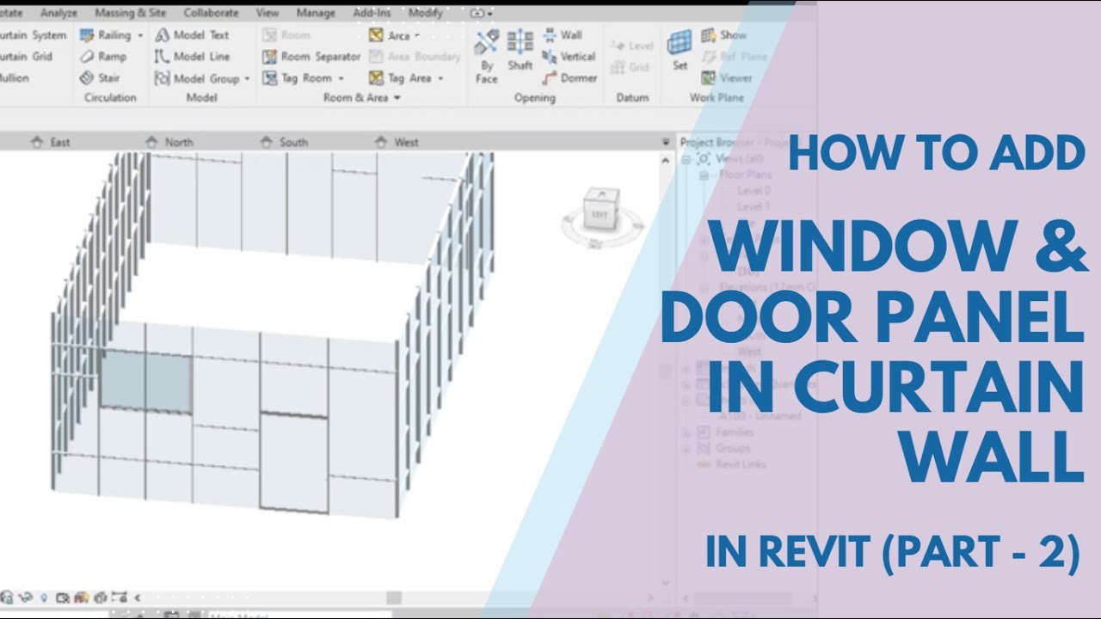Switch to the North view tab
This screenshot has height=619, width=1101.
point(169,142)
